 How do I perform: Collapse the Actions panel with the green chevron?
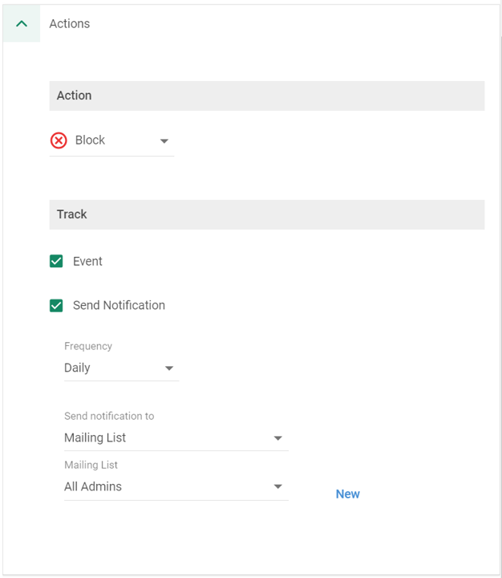coord(22,23)
